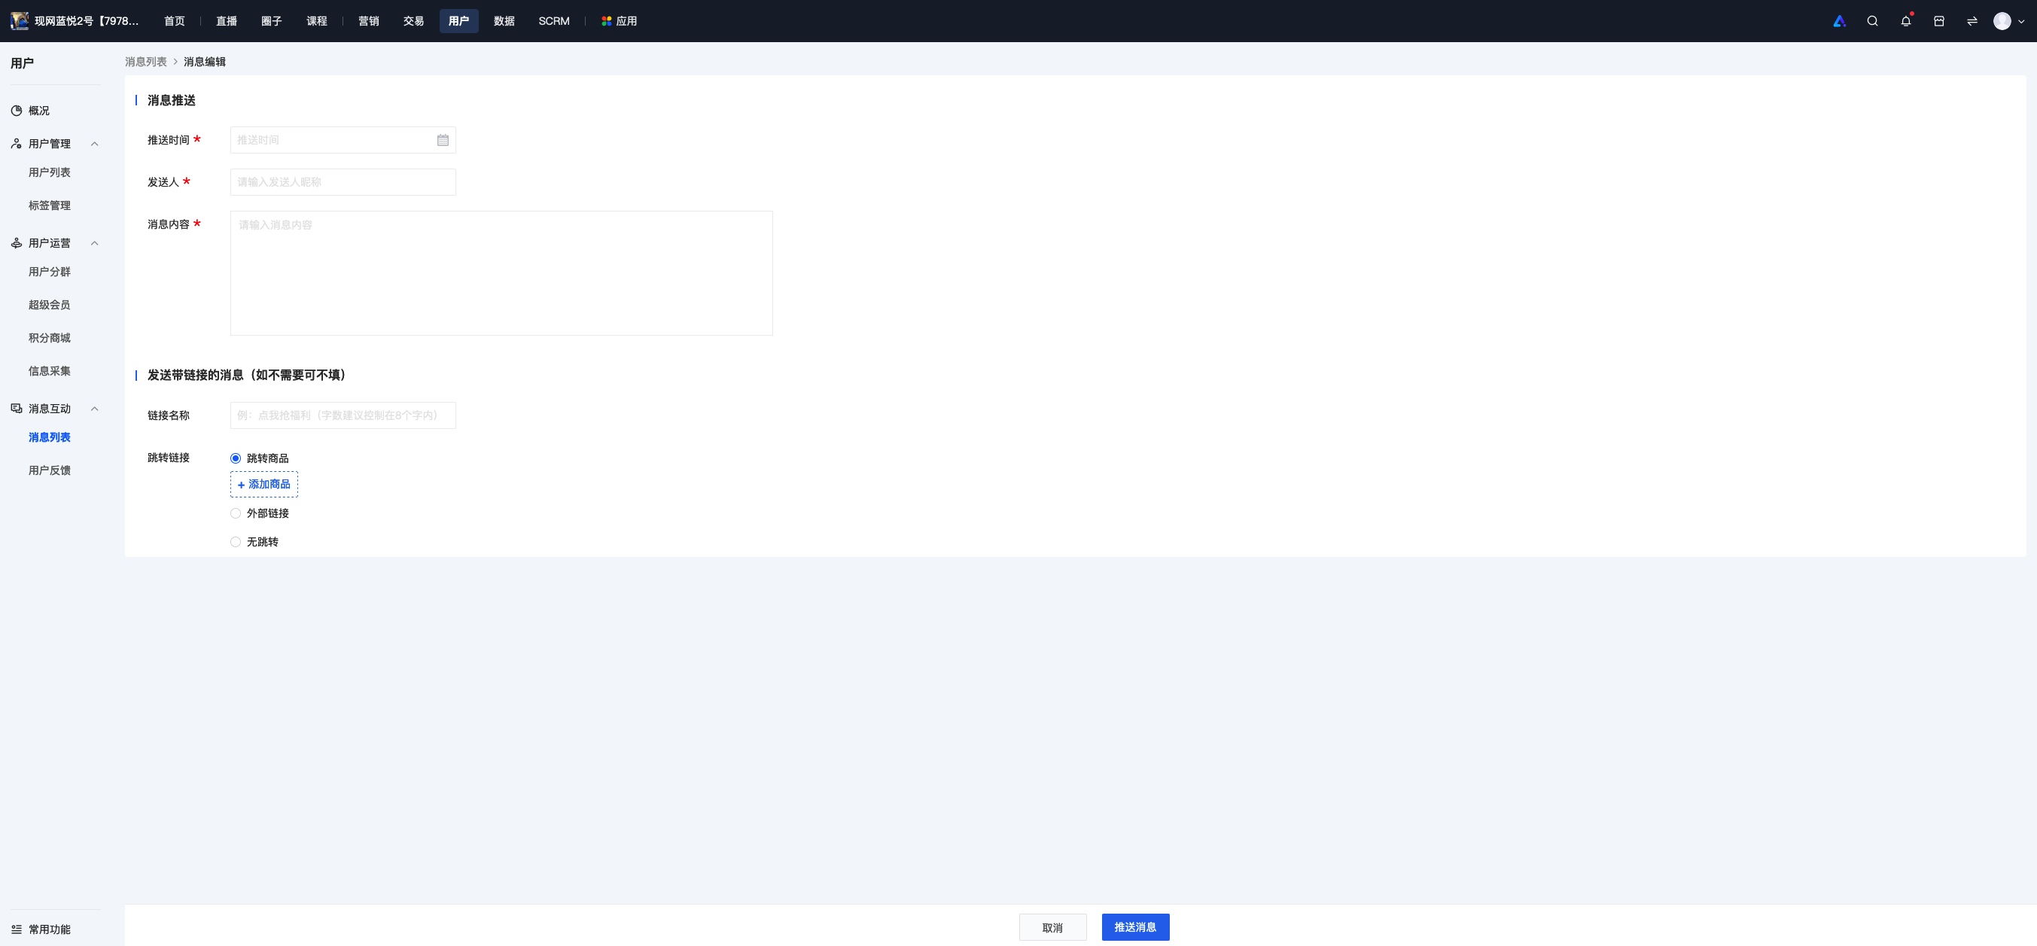Click the blue triangle logo icon
The width and height of the screenshot is (2037, 946).
click(1839, 21)
